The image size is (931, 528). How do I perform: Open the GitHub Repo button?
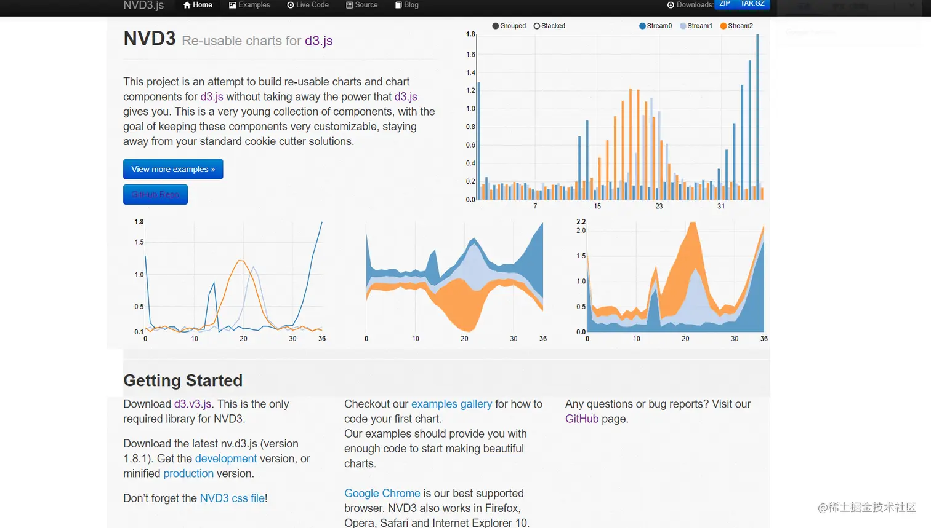pyautogui.click(x=155, y=194)
